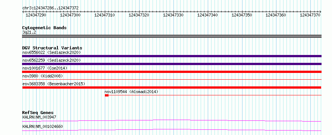Click ruler position 124347370
The width and height of the screenshot is (332, 135).
tap(310, 15)
